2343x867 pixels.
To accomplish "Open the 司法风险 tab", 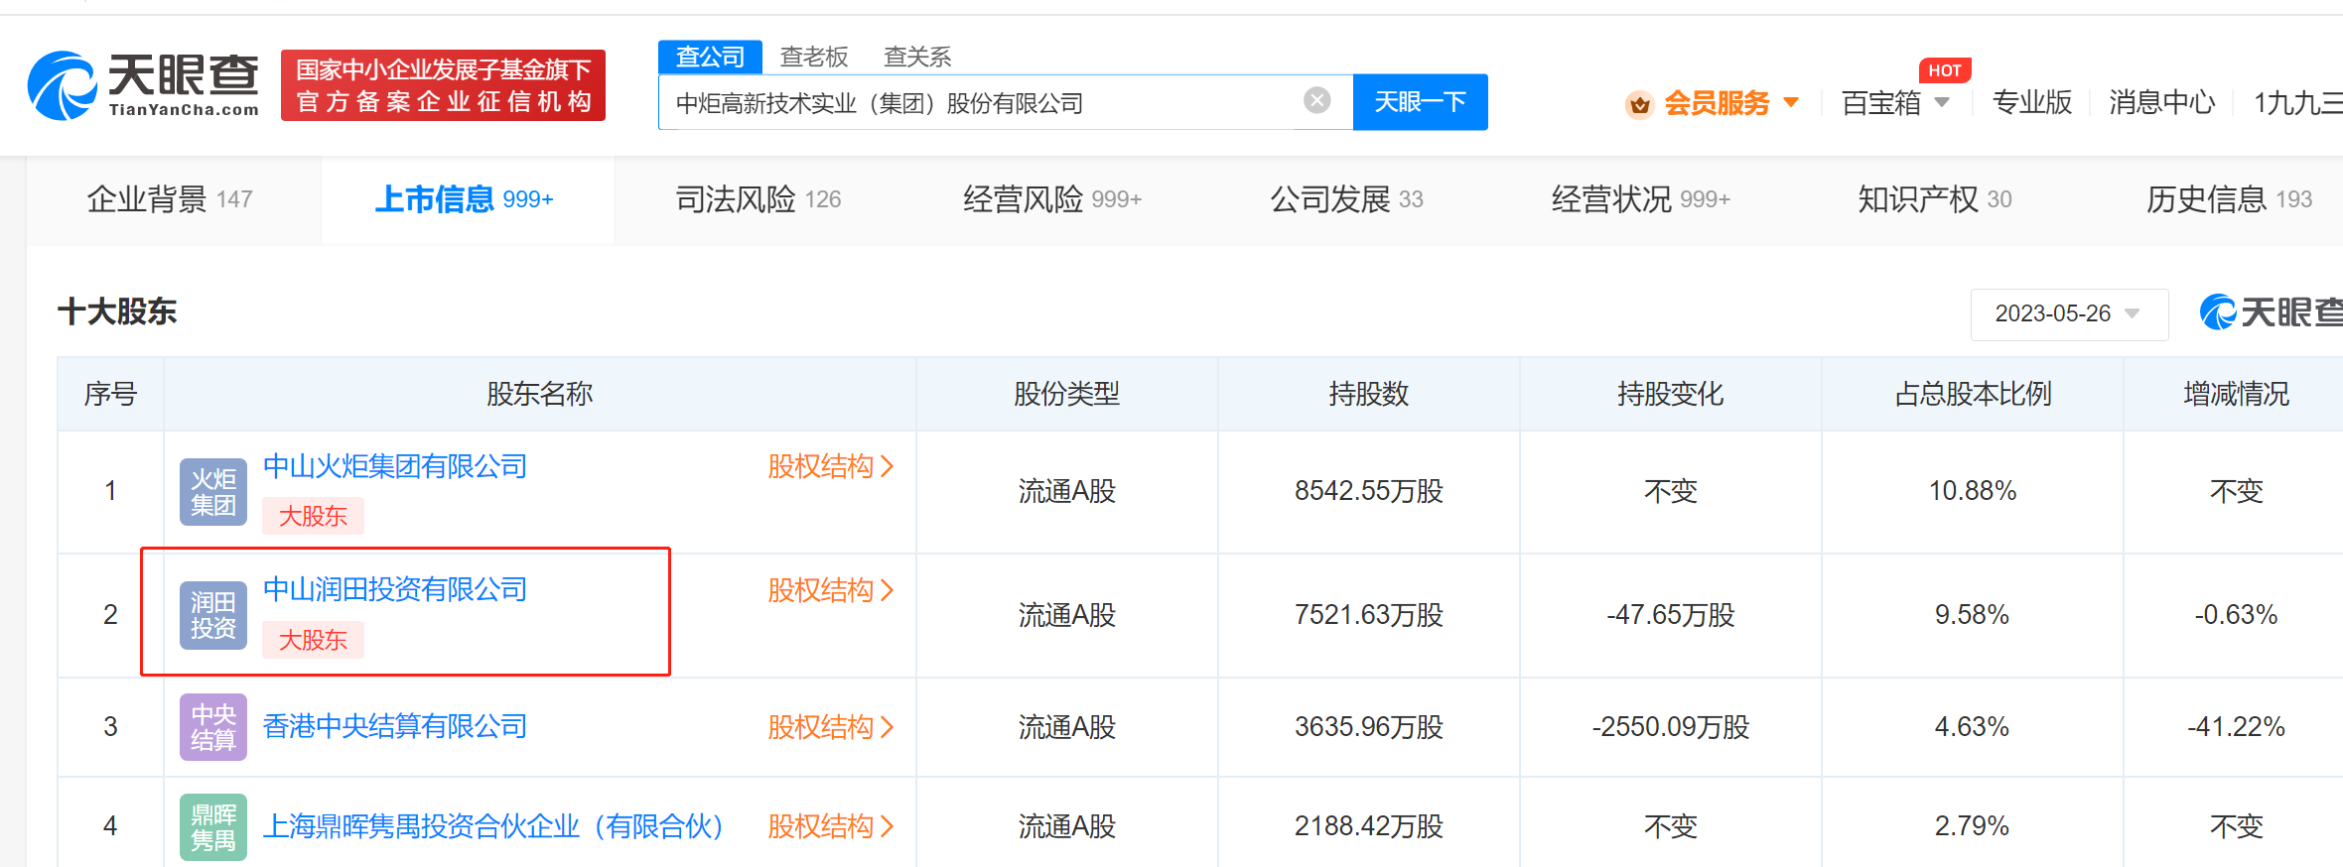I will click(758, 199).
